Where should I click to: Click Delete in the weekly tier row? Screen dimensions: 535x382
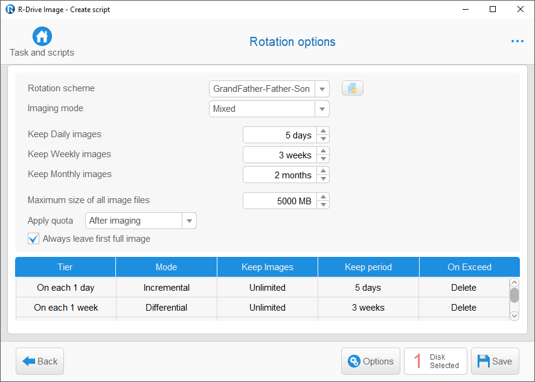click(x=464, y=308)
